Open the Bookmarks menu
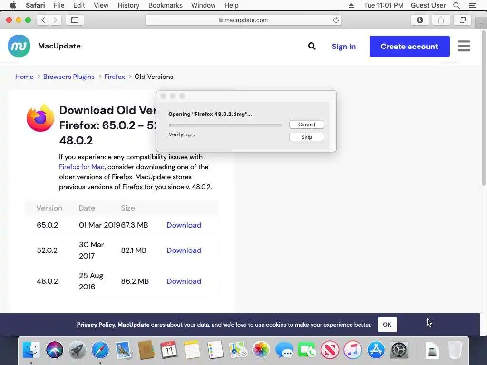 tap(165, 5)
